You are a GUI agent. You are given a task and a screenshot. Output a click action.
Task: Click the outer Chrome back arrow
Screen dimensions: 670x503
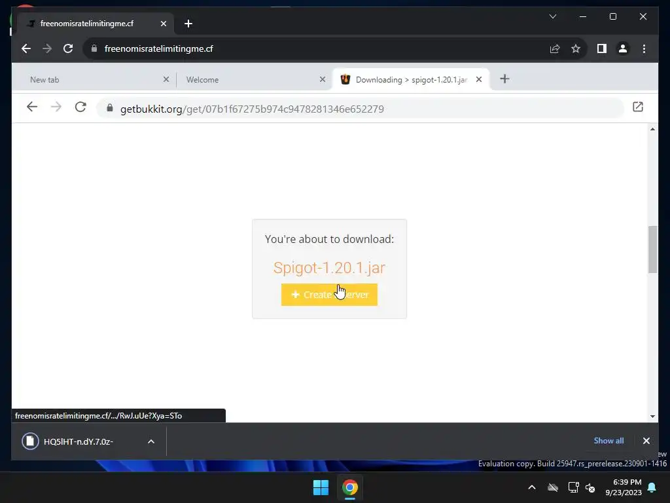(26, 48)
